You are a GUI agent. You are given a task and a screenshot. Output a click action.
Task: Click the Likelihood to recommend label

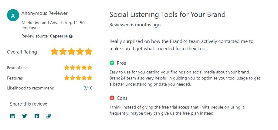[31, 88]
